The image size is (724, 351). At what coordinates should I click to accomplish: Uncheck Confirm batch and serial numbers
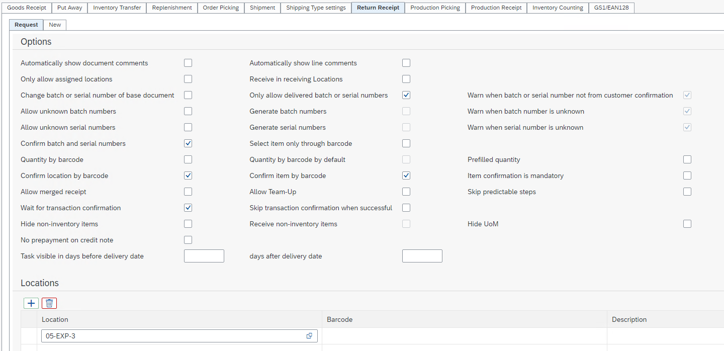point(188,143)
